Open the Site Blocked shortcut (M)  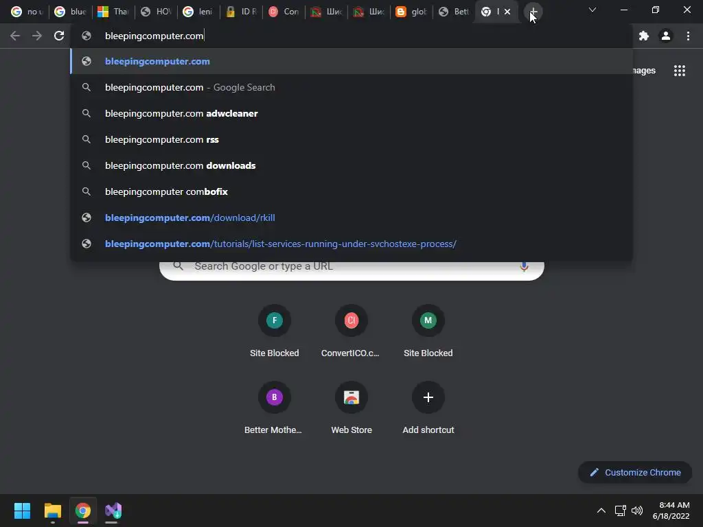click(428, 332)
